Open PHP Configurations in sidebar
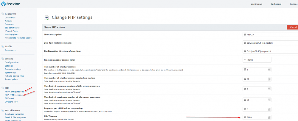298x121 pixels. click(14, 92)
